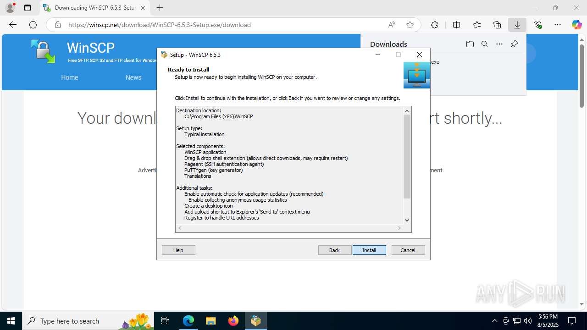Open Edge tab actions menu
The width and height of the screenshot is (587, 330).
coord(28,8)
